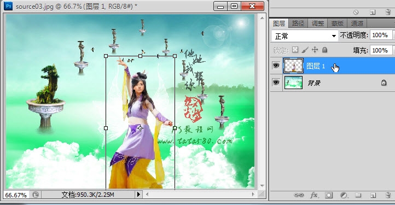Image resolution: width=395 pixels, height=205 pixels.
Task: Click 填充 fill value field
Action: click(x=381, y=50)
